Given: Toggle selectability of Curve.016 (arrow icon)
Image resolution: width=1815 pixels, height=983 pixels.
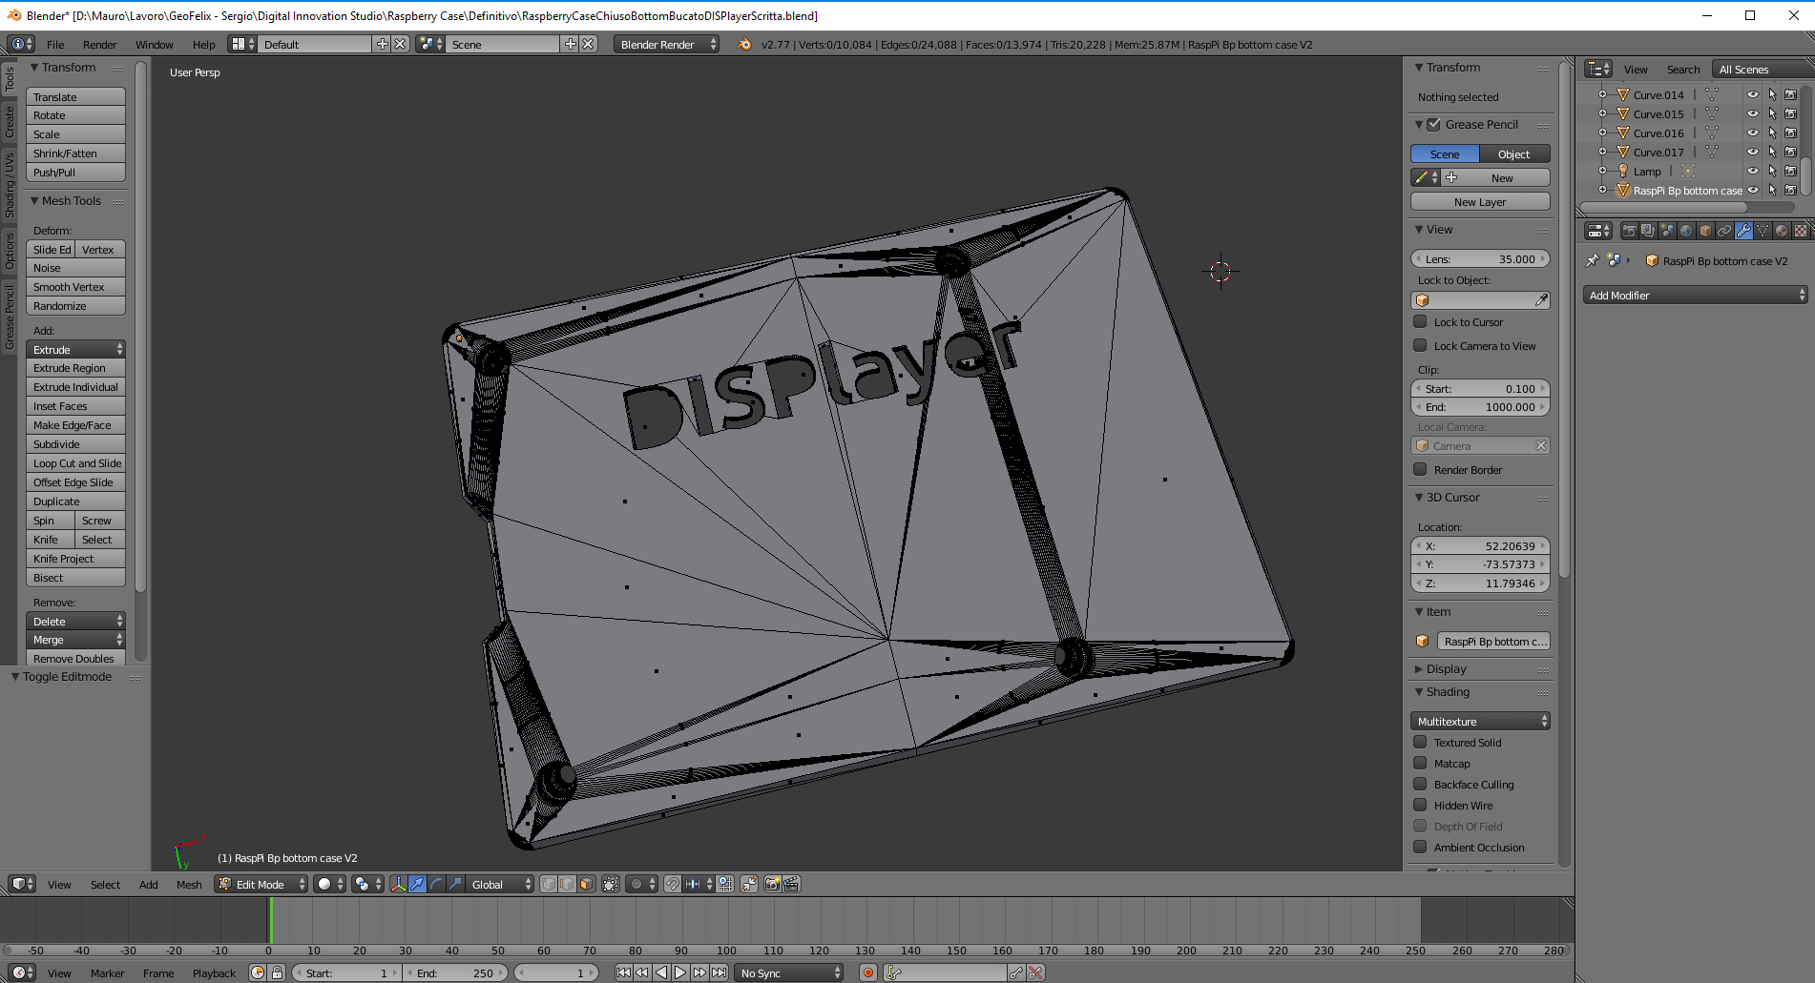Looking at the screenshot, I should coord(1772,133).
